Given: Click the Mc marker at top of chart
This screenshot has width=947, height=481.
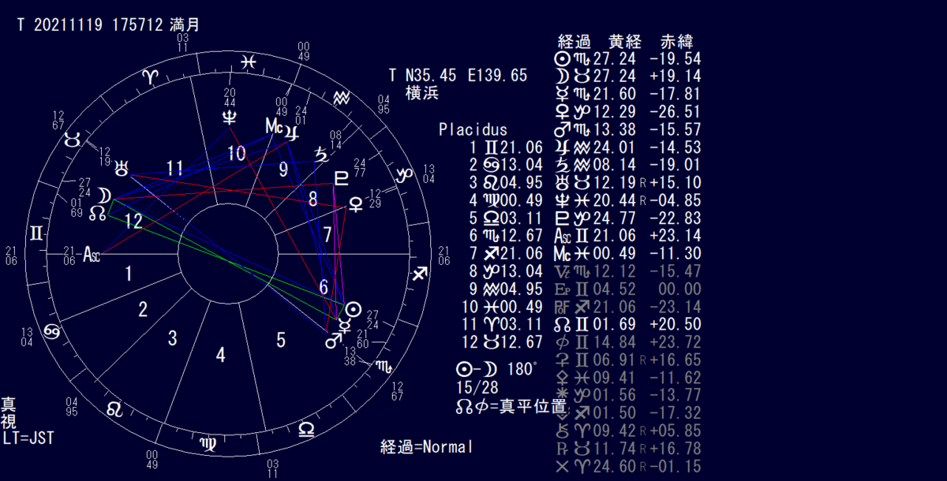Looking at the screenshot, I should pos(274,126).
